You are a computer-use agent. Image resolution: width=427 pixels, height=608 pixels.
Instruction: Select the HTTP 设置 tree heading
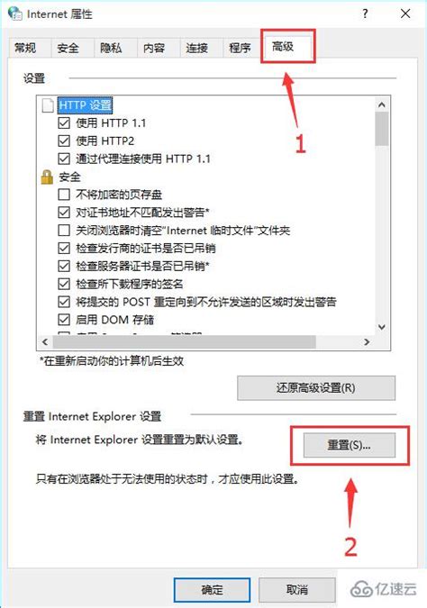[x=86, y=105]
